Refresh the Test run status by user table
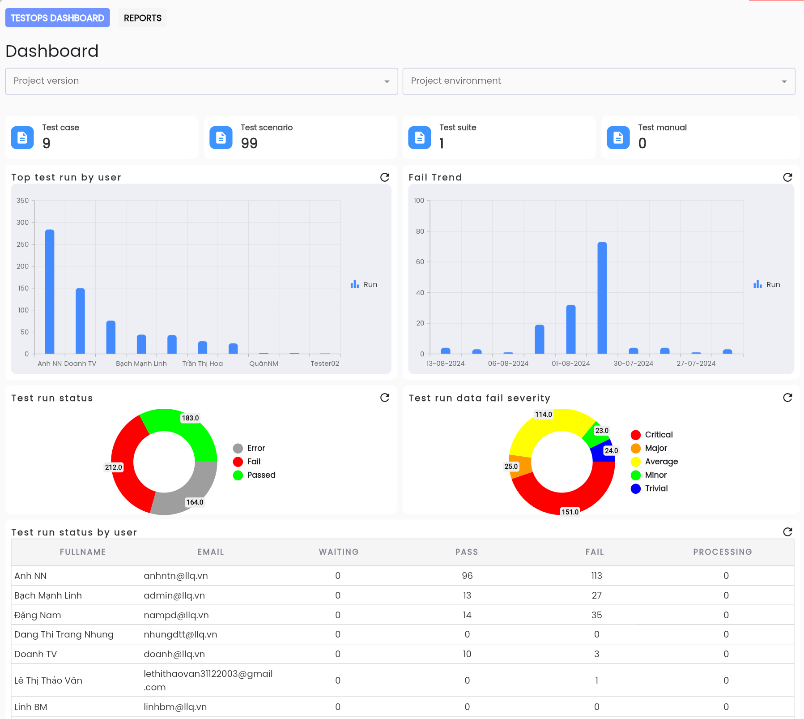 tap(788, 532)
